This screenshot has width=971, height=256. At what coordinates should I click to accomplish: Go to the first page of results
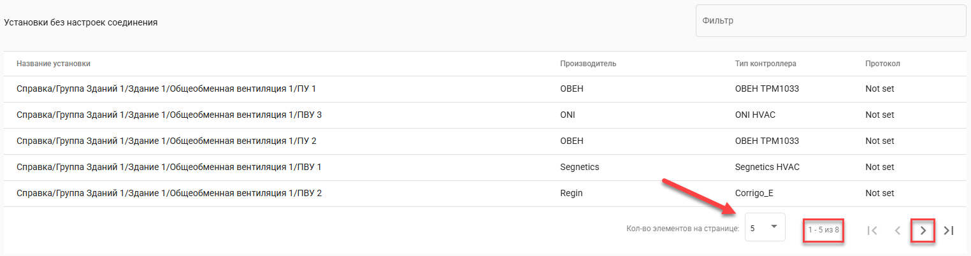coord(873,231)
